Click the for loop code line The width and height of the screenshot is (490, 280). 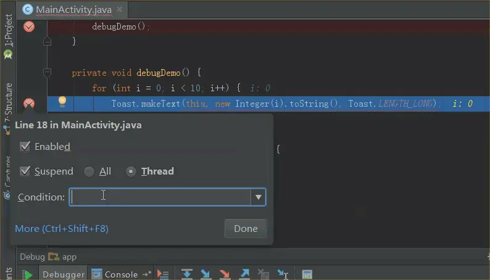(166, 88)
